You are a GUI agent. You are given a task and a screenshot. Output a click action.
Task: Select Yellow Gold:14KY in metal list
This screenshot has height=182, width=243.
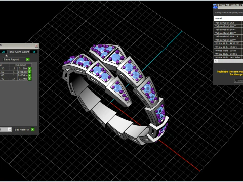pos(228,29)
